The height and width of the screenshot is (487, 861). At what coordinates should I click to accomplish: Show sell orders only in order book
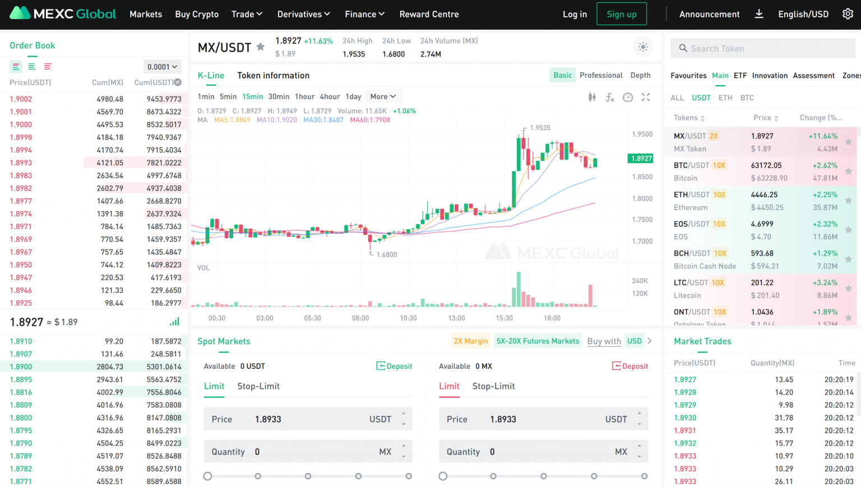pos(48,67)
